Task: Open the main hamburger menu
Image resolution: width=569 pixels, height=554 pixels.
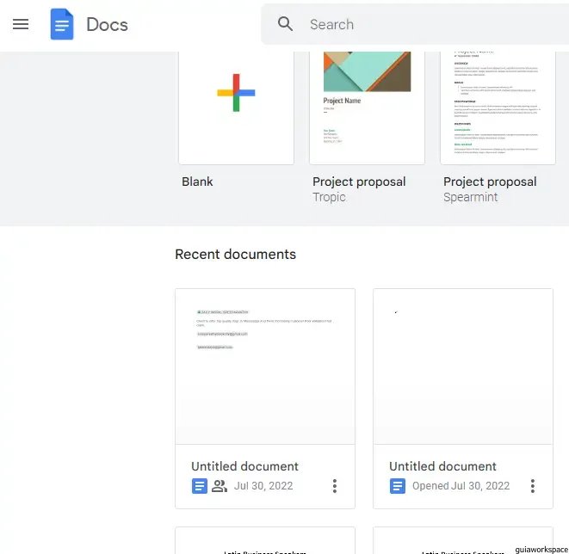Action: tap(21, 24)
